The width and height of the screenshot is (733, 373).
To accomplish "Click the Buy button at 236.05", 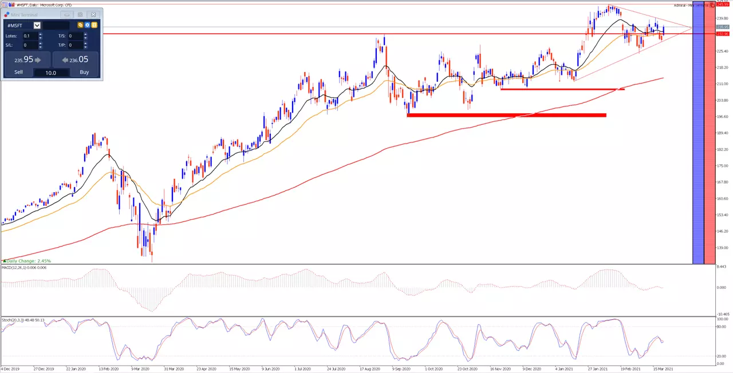I will (76, 60).
